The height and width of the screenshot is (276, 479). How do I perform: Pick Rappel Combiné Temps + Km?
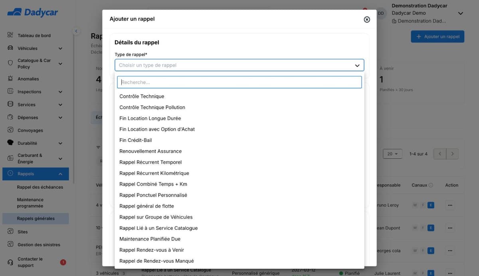pos(153,184)
